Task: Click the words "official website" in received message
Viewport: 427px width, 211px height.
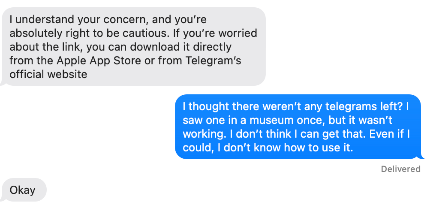Action: (48, 74)
